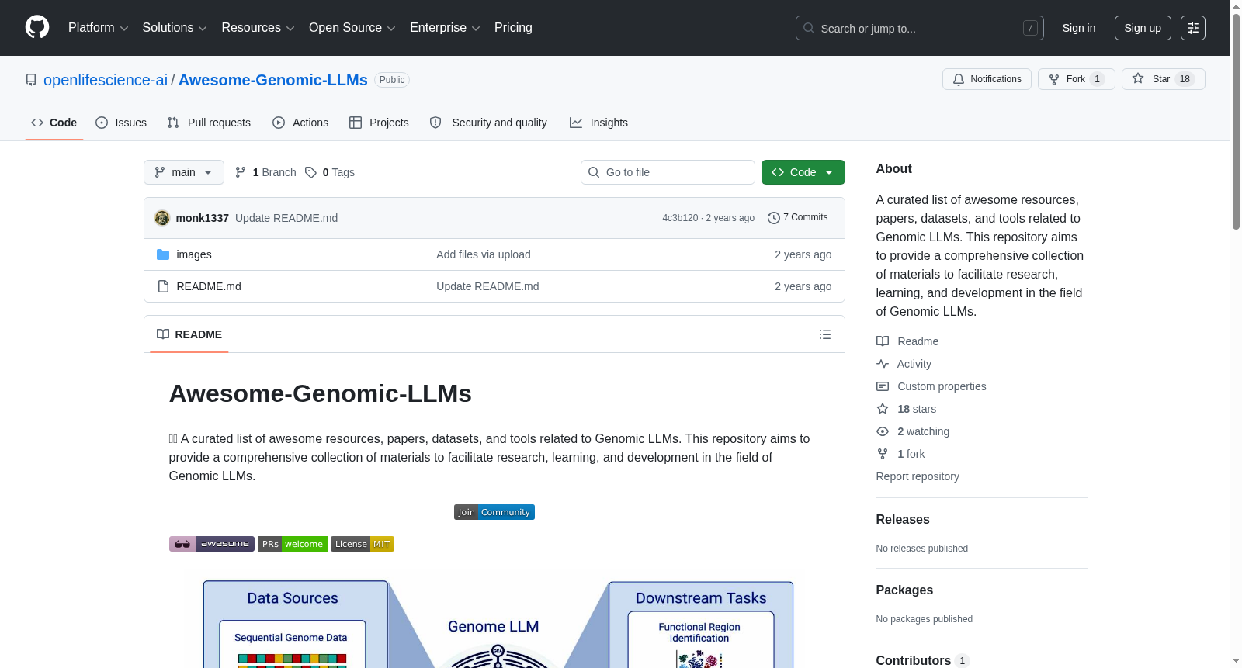
Task: View 18 stars in About sidebar
Action: click(907, 409)
